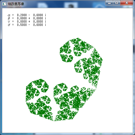Click the β symbol label
Viewport: 135px width, 135px height.
[9, 18]
